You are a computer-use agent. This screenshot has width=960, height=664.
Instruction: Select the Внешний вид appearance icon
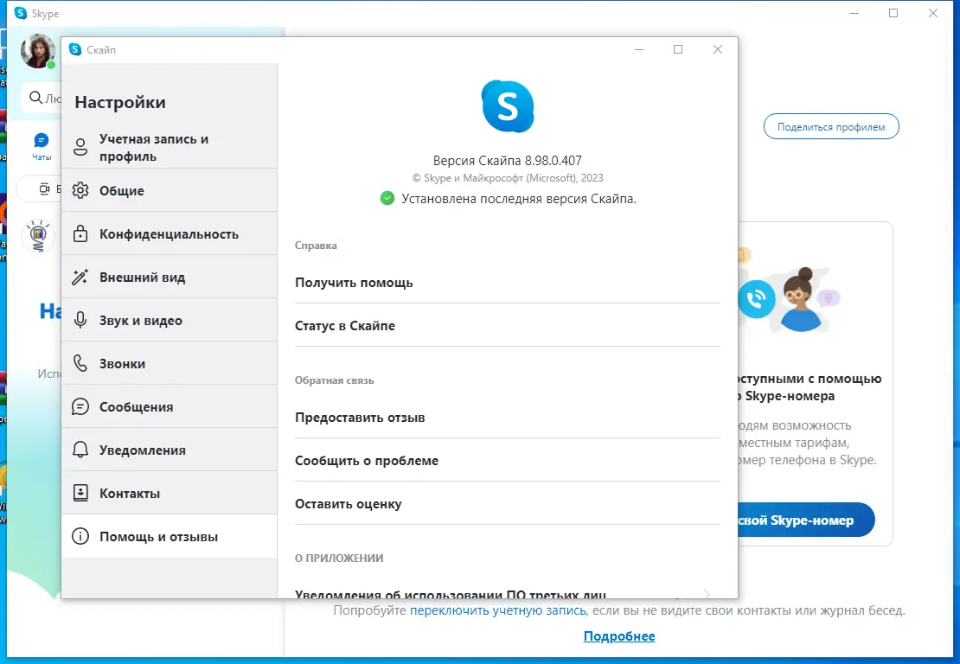click(80, 277)
